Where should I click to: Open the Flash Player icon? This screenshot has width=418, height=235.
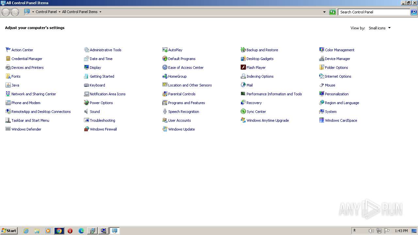(243, 67)
